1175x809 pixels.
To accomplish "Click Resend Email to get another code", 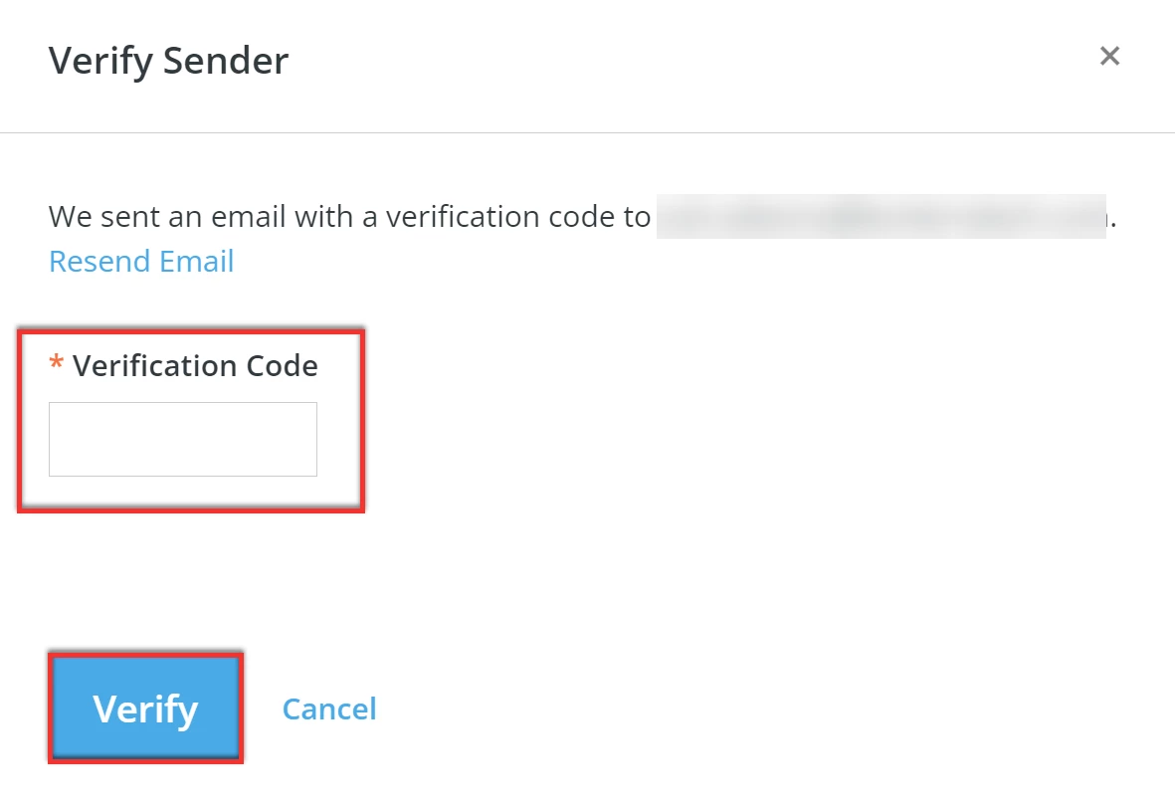I will [141, 261].
